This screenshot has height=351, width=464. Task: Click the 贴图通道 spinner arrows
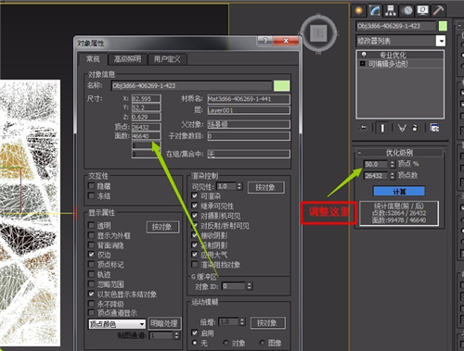[x=176, y=335]
